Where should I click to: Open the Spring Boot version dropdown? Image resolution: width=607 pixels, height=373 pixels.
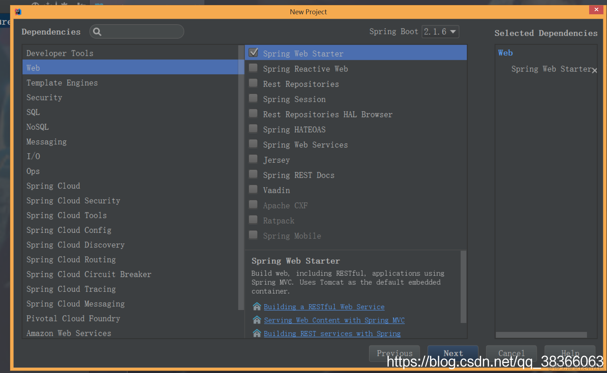[440, 32]
